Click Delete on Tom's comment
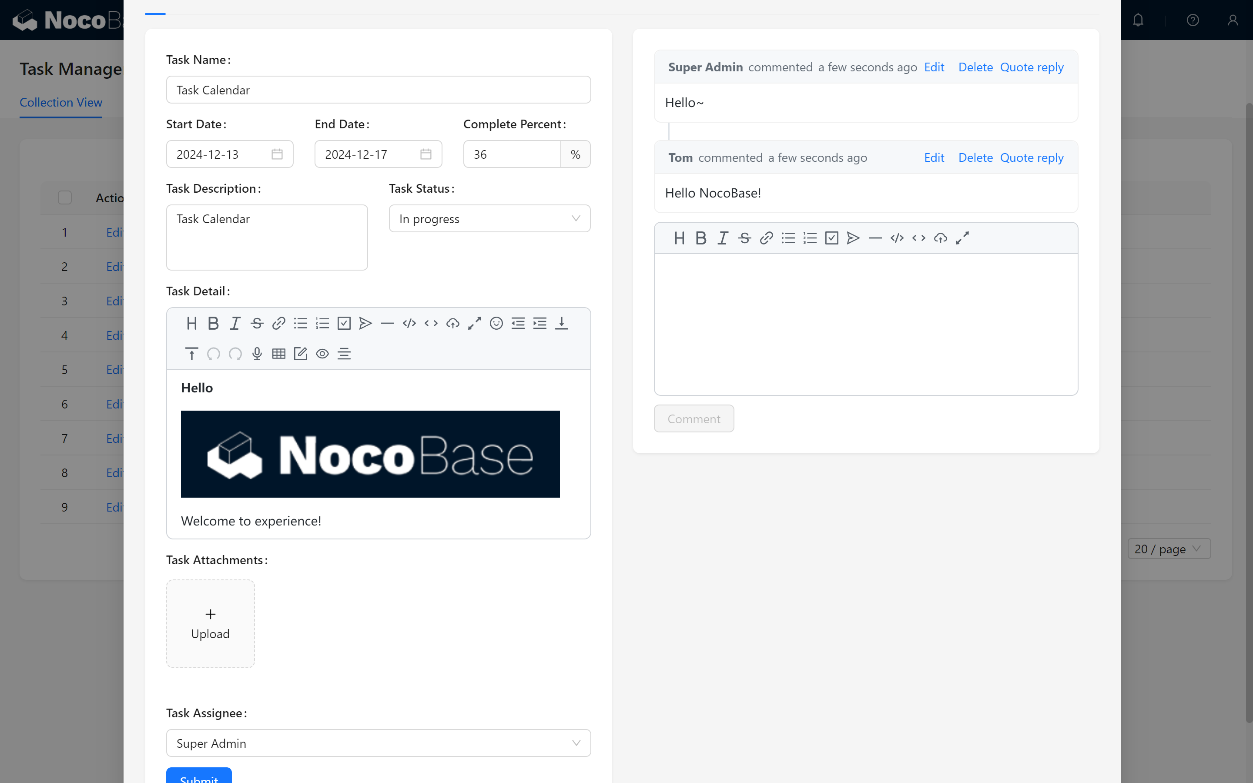The width and height of the screenshot is (1253, 783). pyautogui.click(x=975, y=158)
